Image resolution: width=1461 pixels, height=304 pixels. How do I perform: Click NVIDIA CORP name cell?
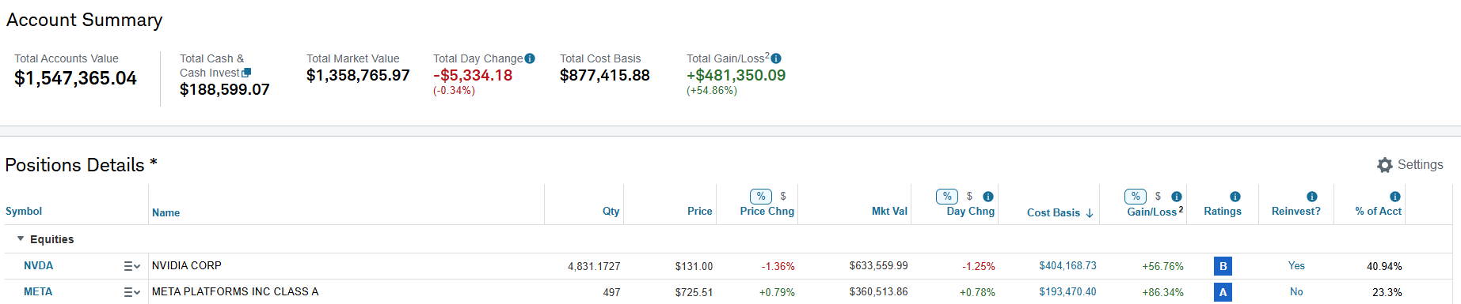[187, 266]
